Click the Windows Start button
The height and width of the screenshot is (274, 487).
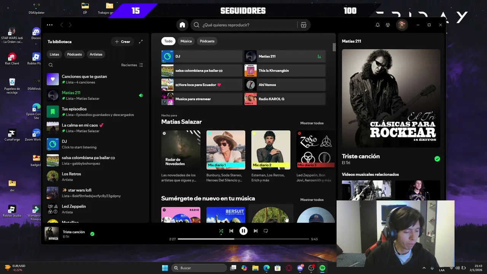tap(165, 268)
